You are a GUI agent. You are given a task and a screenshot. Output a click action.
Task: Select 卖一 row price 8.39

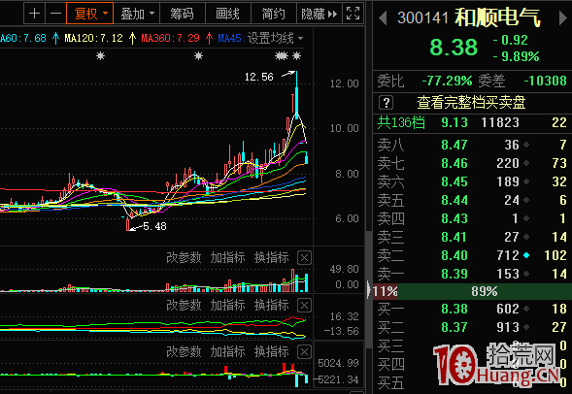(x=454, y=274)
